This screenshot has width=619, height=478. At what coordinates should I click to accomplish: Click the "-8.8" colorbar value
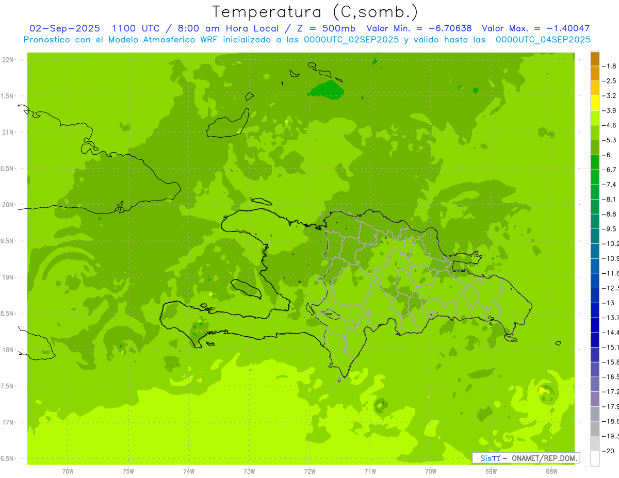point(610,214)
